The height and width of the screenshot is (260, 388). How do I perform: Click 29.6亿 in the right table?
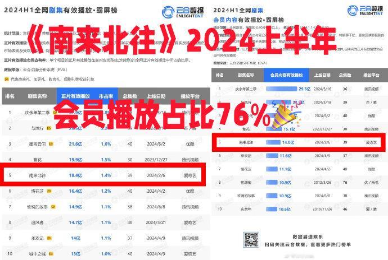click(x=304, y=89)
